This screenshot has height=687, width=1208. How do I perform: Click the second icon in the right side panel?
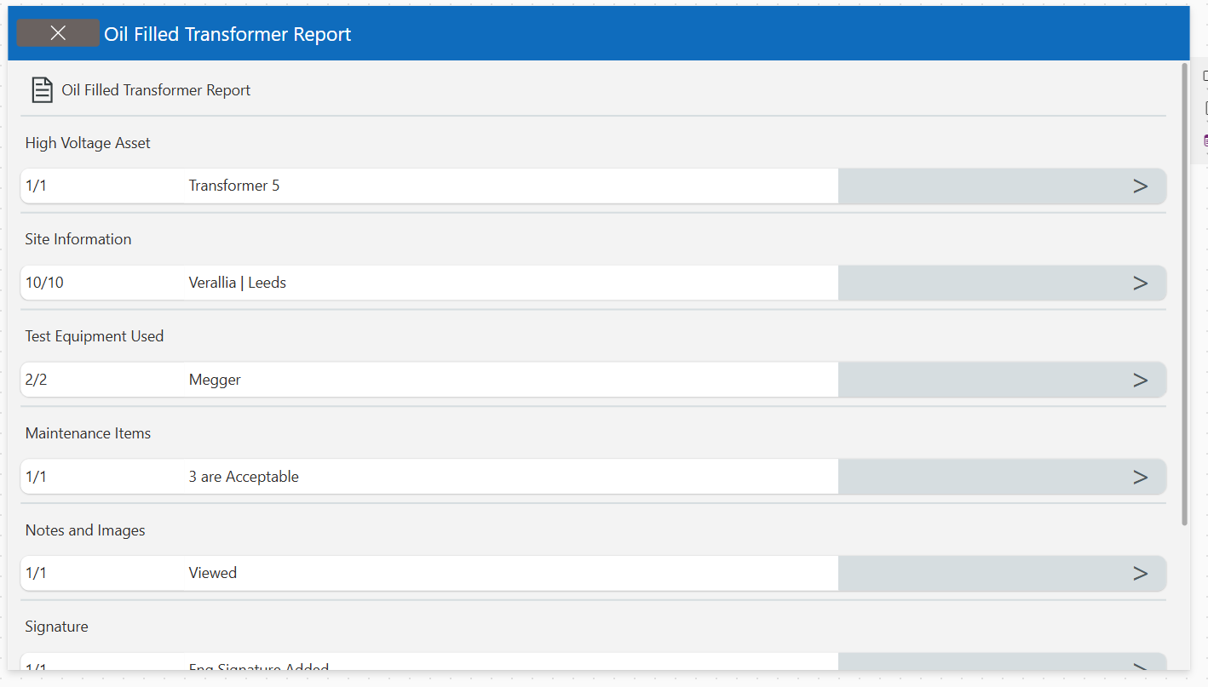[x=1202, y=107]
